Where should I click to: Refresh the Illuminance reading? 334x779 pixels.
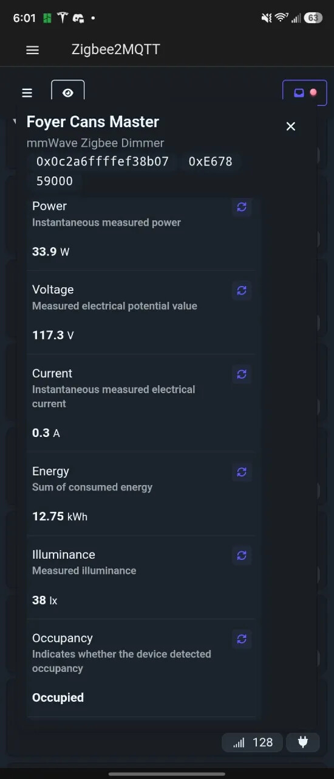click(x=242, y=555)
